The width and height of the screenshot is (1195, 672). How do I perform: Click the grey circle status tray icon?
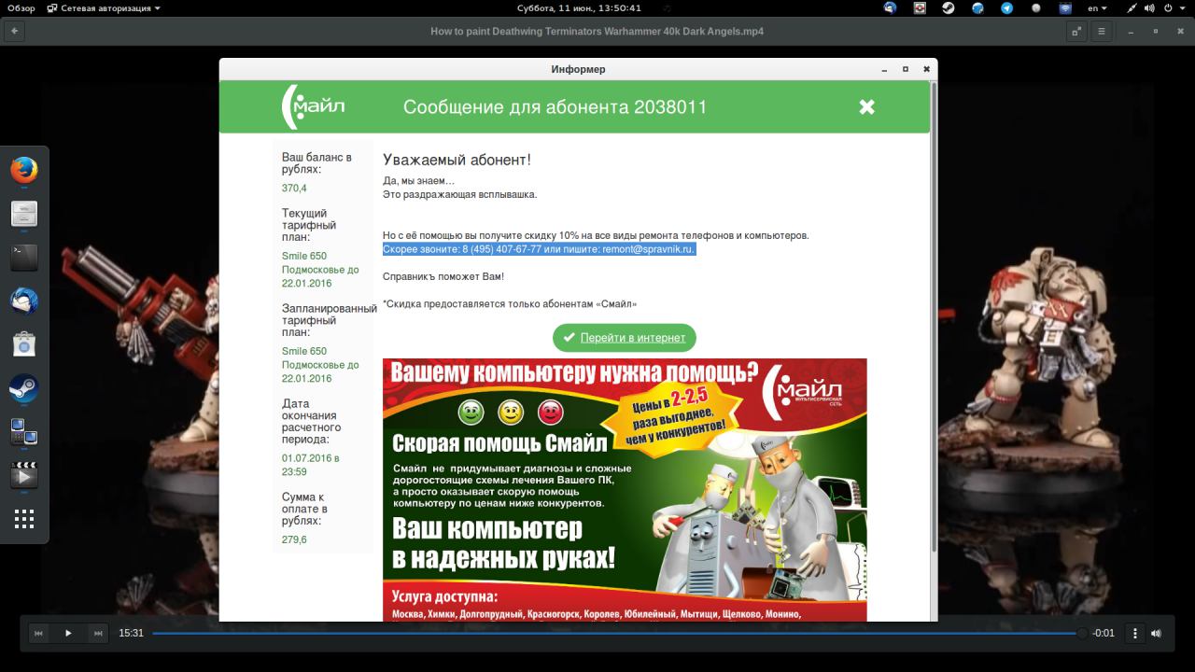point(1035,8)
